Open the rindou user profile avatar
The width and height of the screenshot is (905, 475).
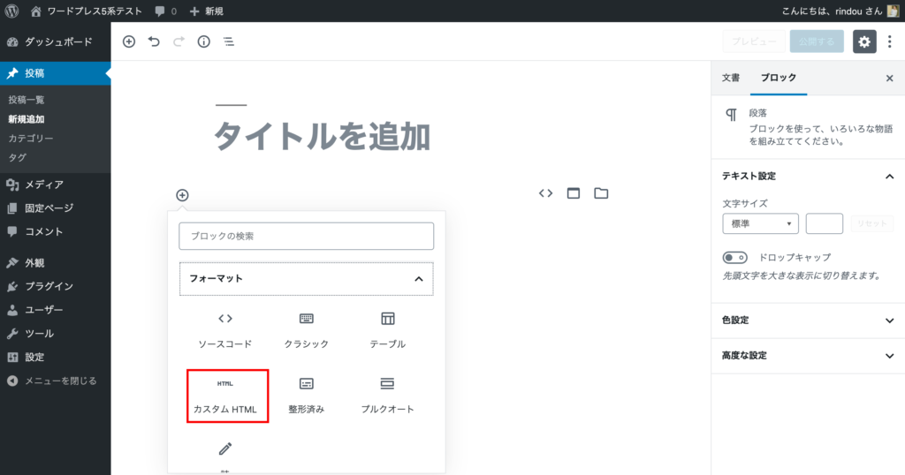coord(893,11)
